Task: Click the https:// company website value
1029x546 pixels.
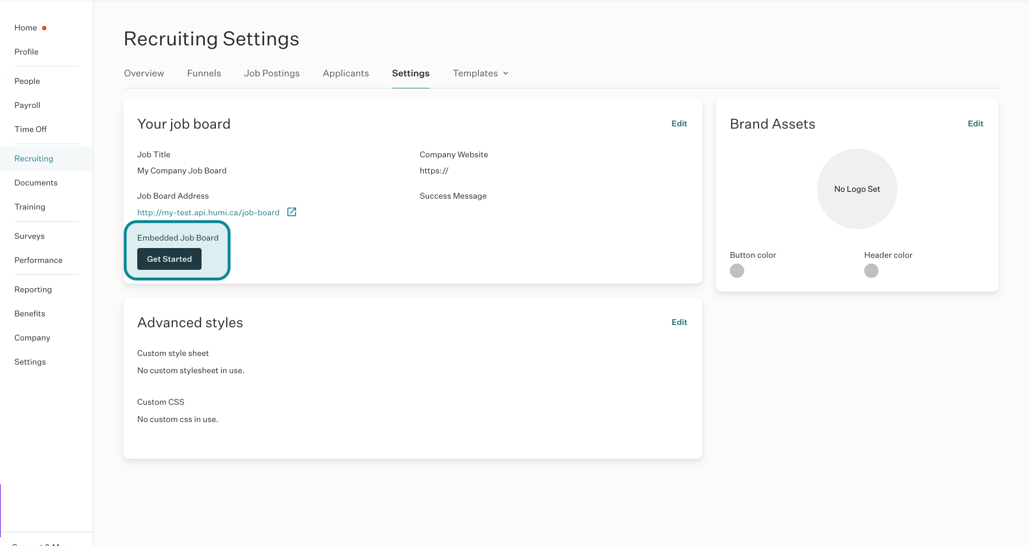Action: coord(434,171)
